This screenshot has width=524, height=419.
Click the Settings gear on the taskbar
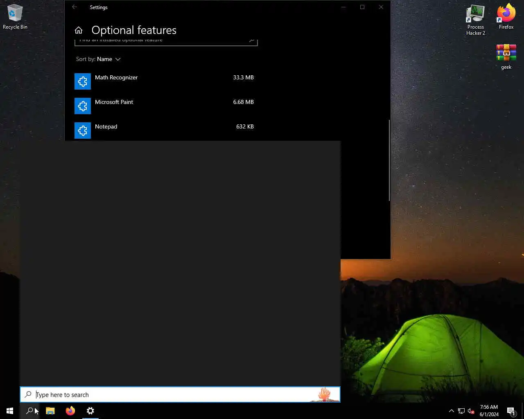coord(90,411)
